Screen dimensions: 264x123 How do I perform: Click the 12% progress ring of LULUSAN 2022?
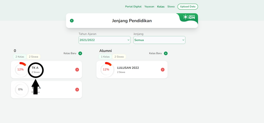click(106, 69)
